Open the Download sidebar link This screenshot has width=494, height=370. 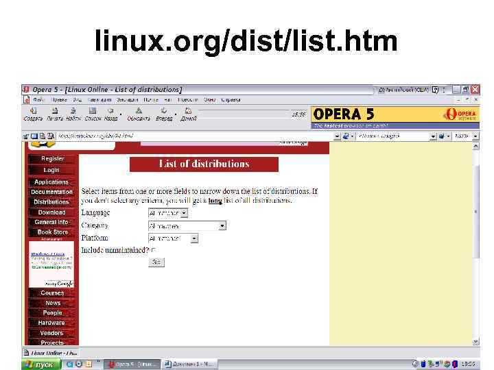(x=51, y=212)
